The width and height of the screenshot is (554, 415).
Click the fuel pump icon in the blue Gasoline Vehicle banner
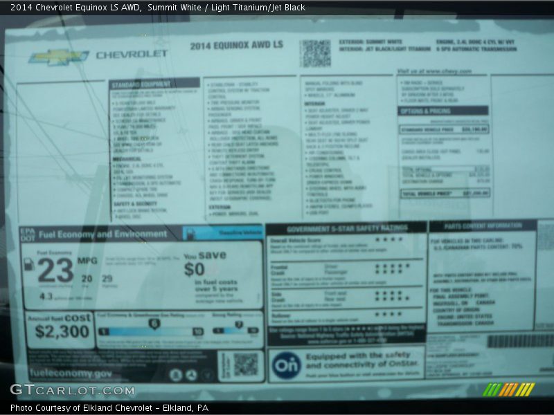190,233
